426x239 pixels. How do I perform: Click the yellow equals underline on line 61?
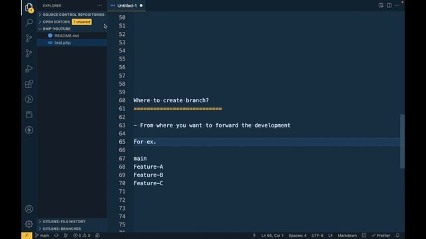click(178, 109)
